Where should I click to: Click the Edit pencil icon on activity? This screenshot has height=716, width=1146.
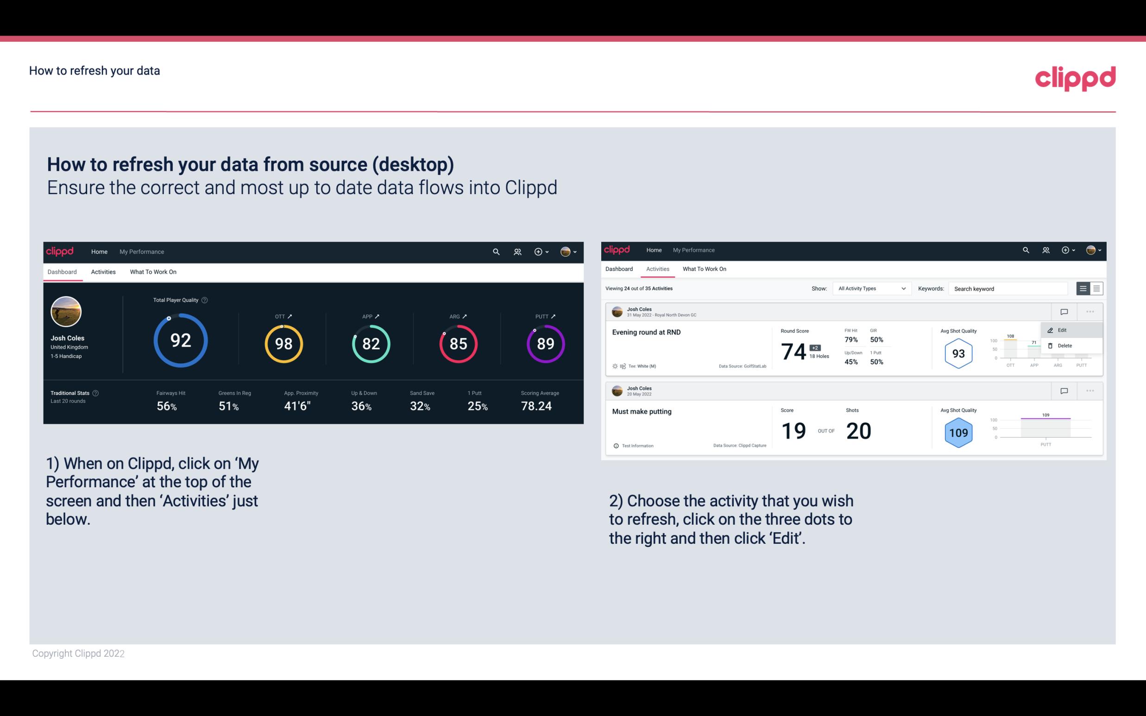(x=1051, y=329)
